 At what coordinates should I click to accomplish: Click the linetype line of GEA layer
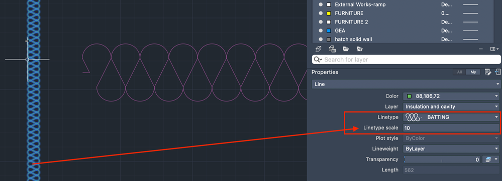[470, 31]
